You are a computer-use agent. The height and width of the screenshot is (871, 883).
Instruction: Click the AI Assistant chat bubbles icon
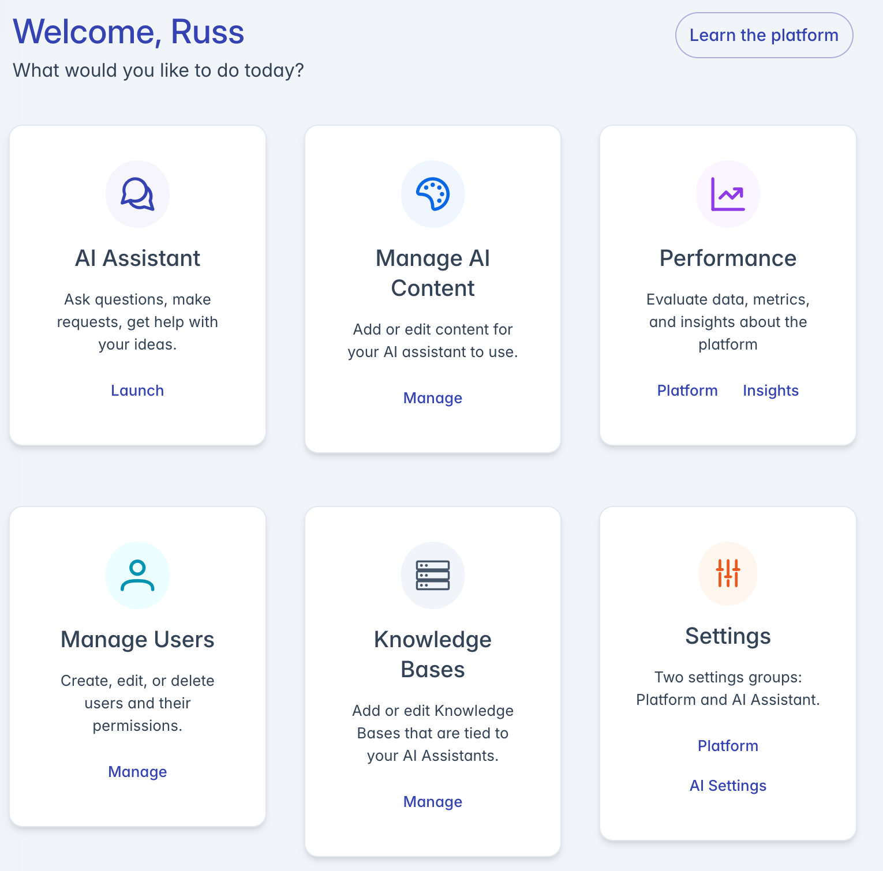pos(137,194)
